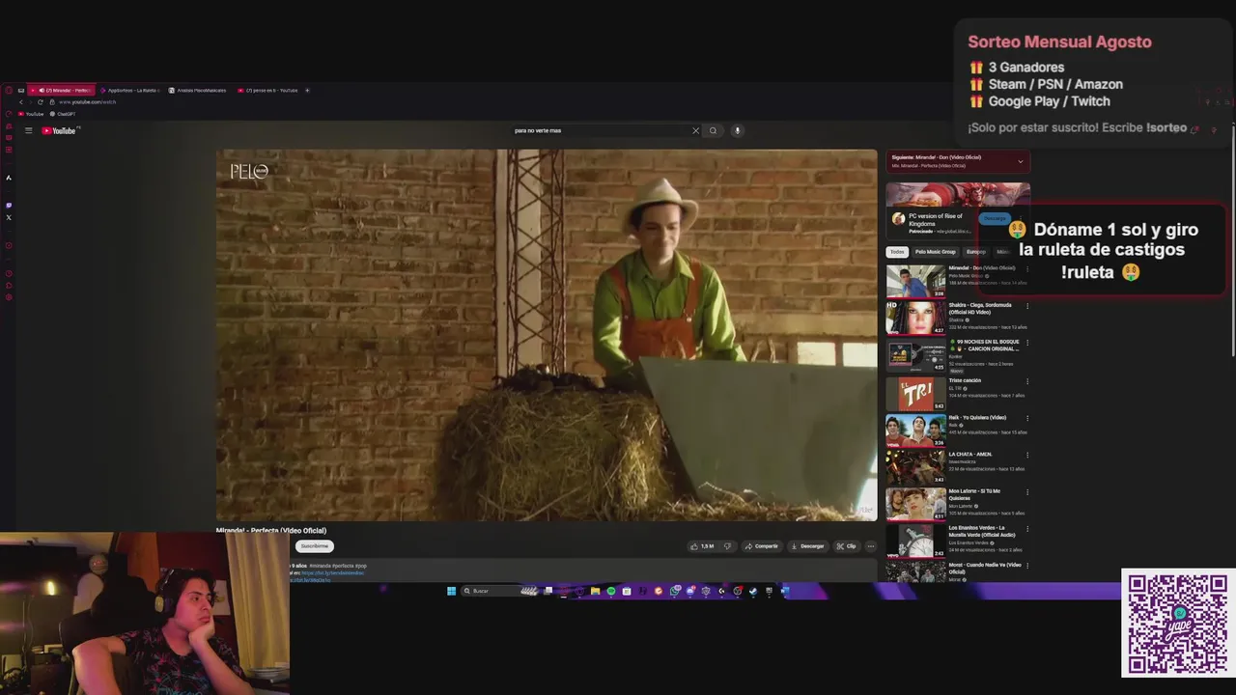Open options for Reik - Yo Quisiera

pyautogui.click(x=1026, y=418)
